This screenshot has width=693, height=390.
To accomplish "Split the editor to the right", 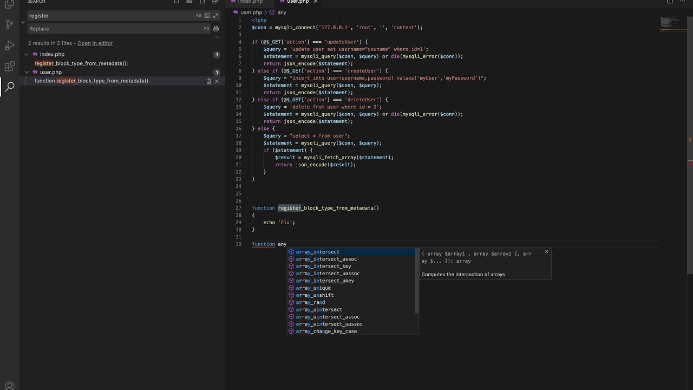I will click(x=670, y=2).
